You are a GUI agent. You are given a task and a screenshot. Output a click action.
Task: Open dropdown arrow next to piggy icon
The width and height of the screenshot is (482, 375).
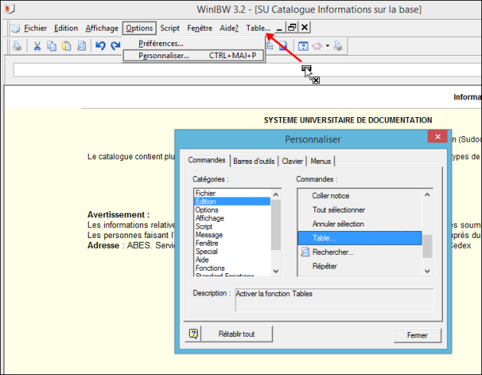pyautogui.click(x=327, y=46)
